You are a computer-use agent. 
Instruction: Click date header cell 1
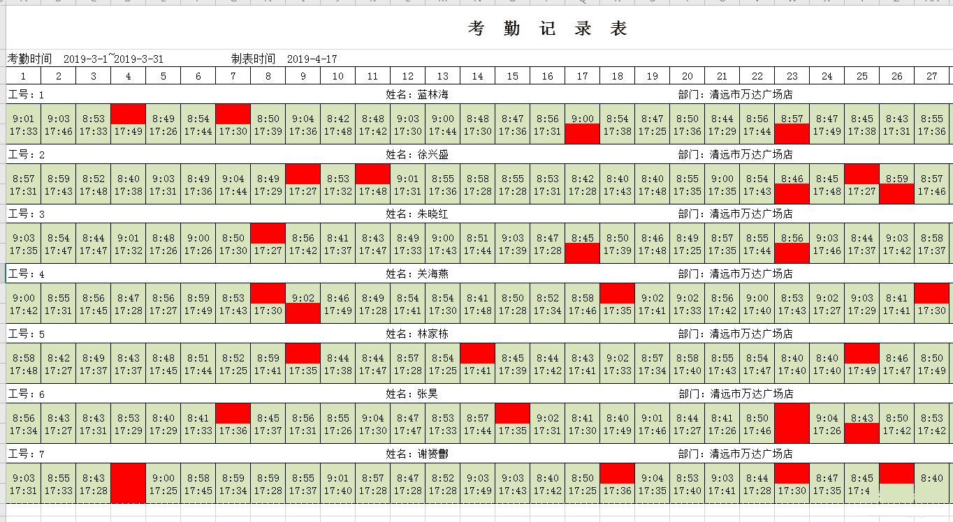(23, 75)
